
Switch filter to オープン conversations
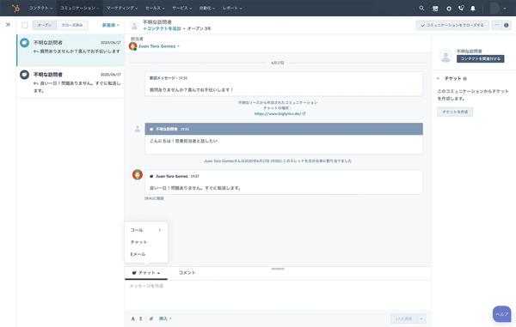click(45, 25)
